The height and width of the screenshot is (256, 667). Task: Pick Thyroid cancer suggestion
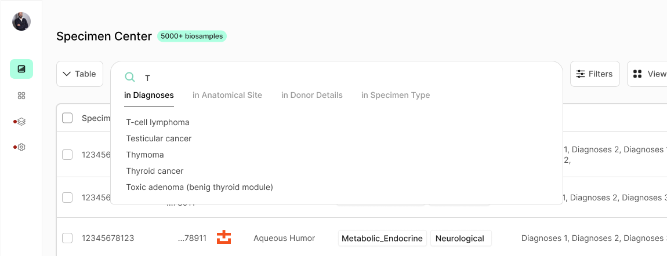click(x=155, y=171)
